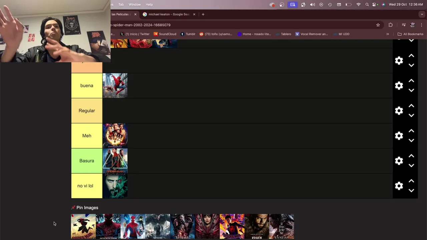This screenshot has height=240, width=427.
Task: Open settings gear for the buena tier
Action: pyautogui.click(x=399, y=86)
